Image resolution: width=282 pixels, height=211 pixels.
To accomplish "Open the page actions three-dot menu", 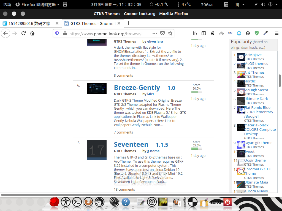I will tap(155, 33).
